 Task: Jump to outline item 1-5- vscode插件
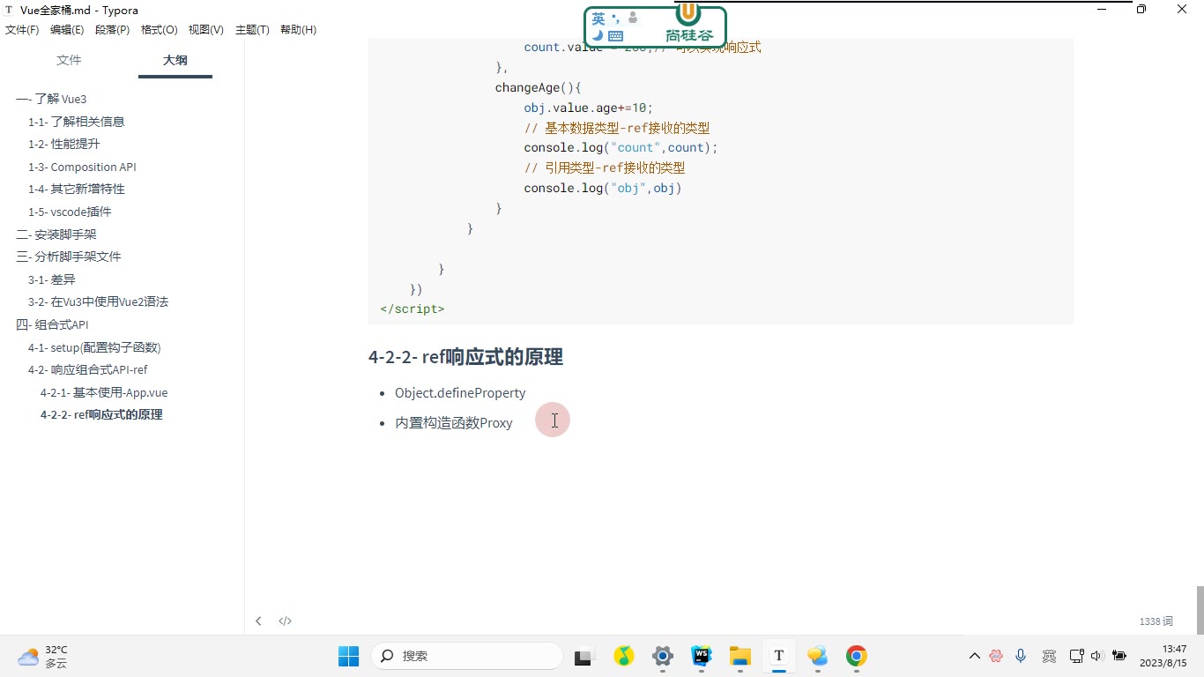(x=70, y=212)
